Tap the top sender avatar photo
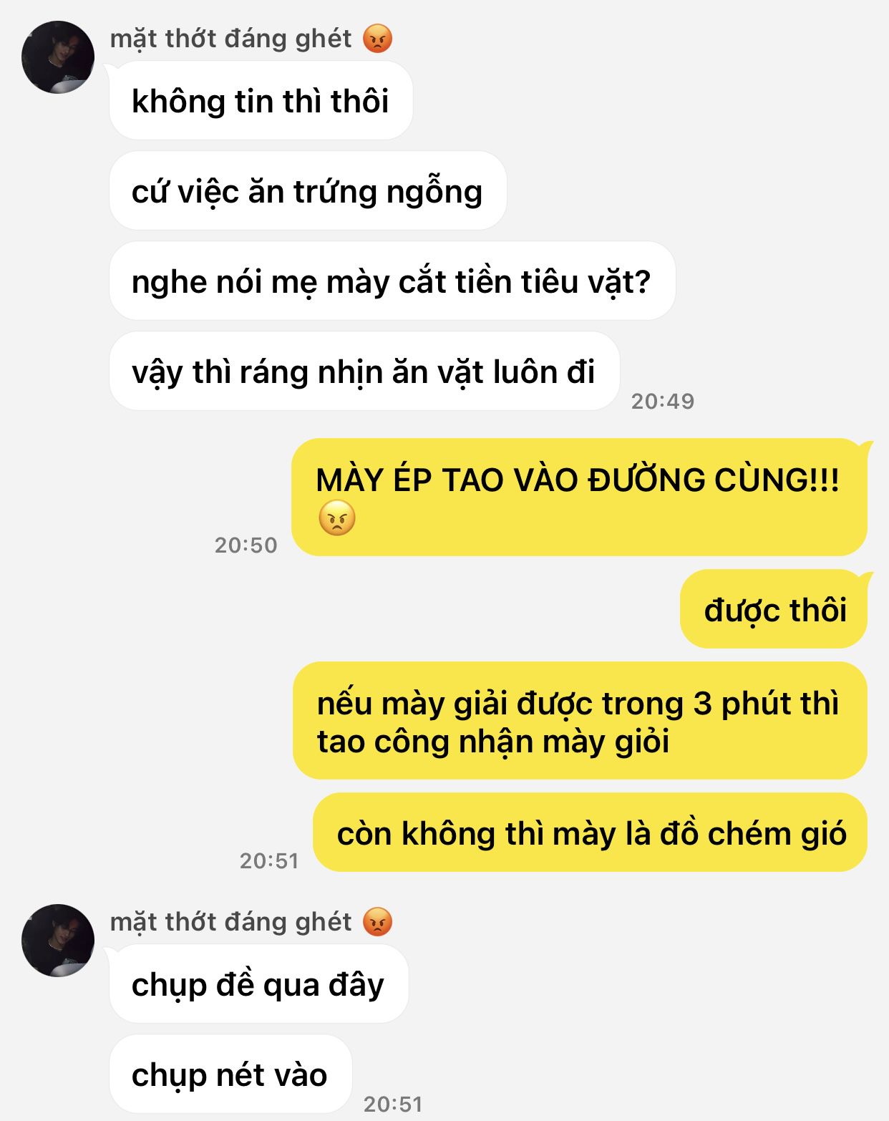This screenshot has width=889, height=1121. (x=58, y=57)
